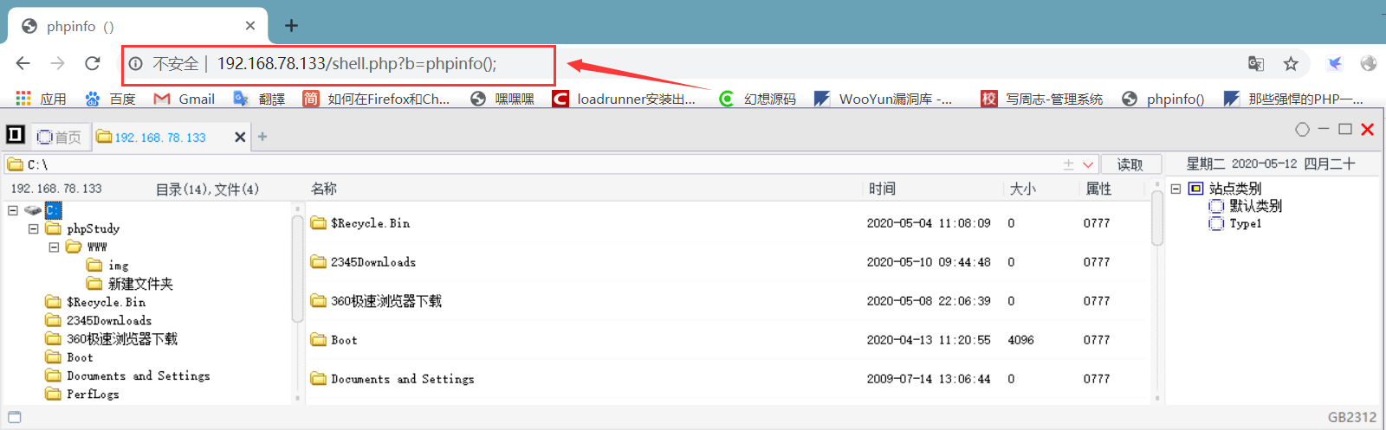Viewport: 1386px width, 430px height.
Task: Click the ± icon beside the path dropdown
Action: click(x=1068, y=164)
